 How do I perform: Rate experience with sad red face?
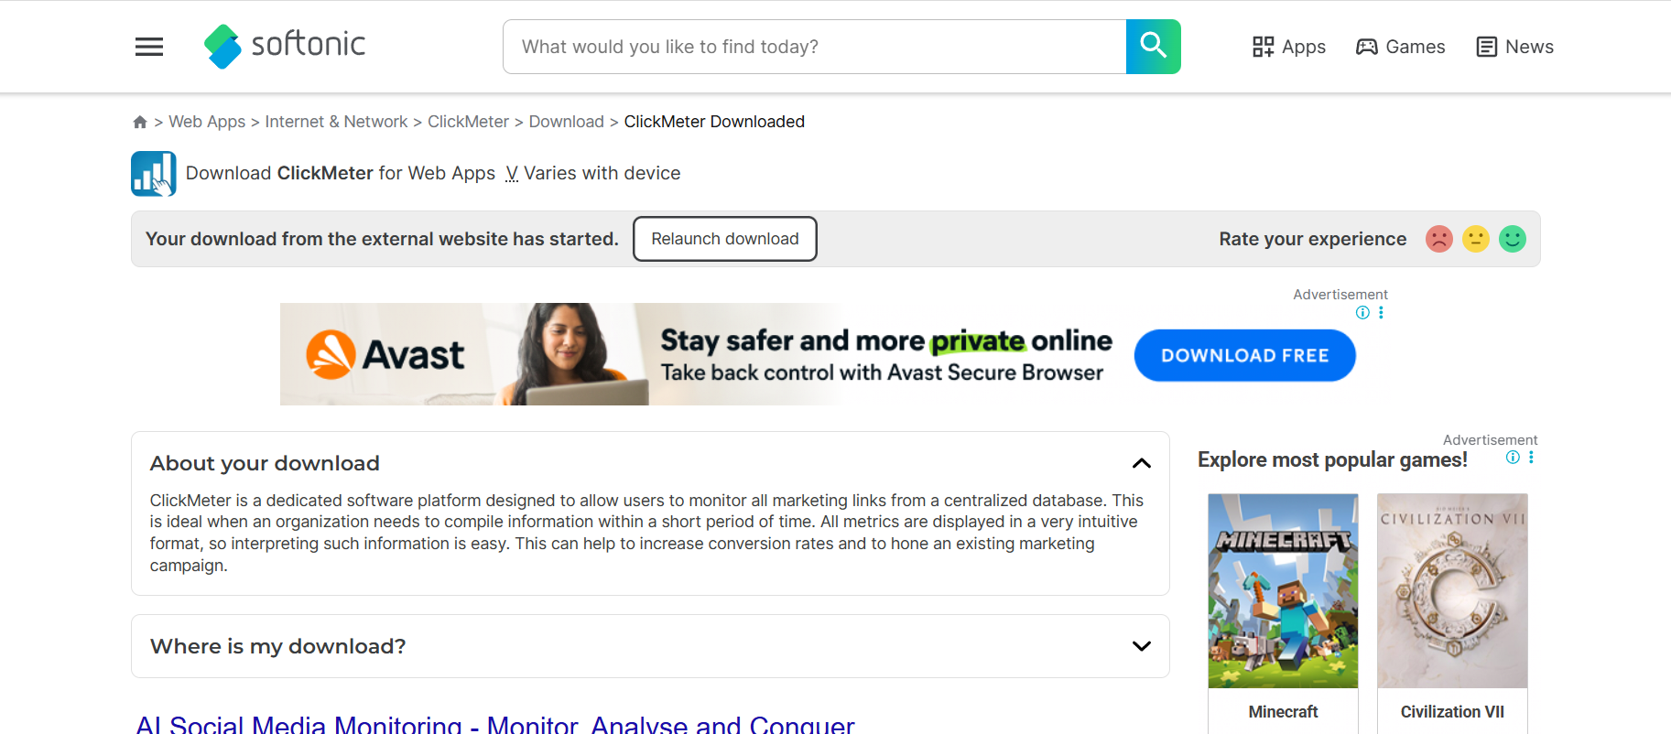coord(1439,239)
